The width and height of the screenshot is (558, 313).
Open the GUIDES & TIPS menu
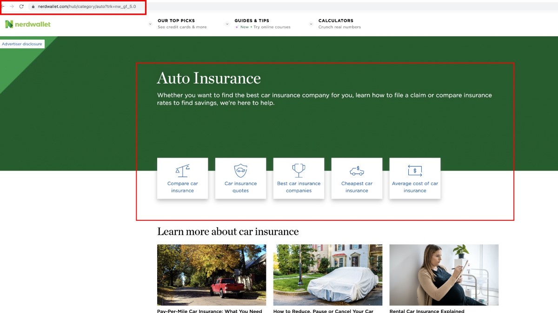point(252,21)
